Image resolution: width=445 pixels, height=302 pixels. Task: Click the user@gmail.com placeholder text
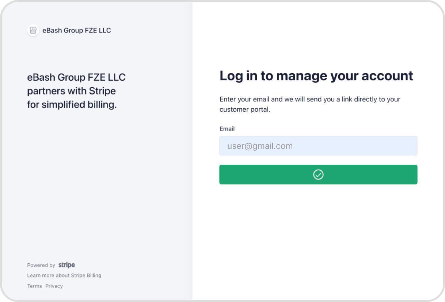(260, 146)
